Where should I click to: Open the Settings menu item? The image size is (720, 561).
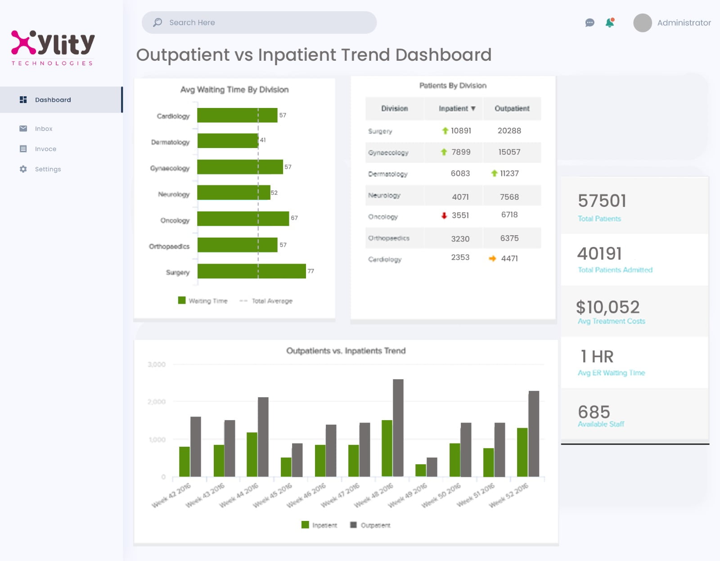coord(48,169)
